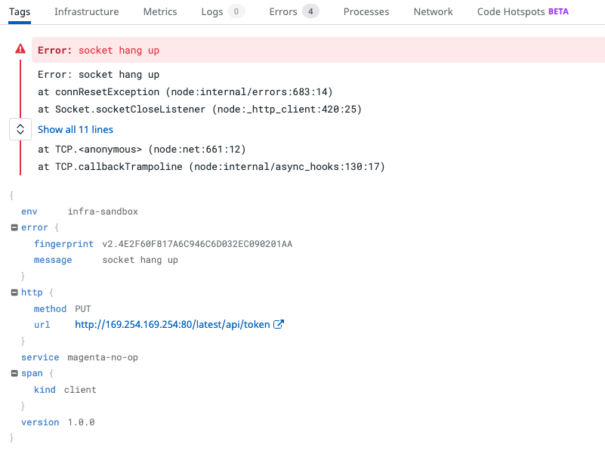Click Show all 11 lines

[75, 129]
